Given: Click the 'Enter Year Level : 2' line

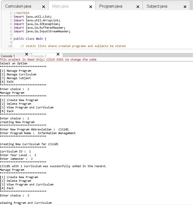Looking at the screenshot, I should point(18,155).
